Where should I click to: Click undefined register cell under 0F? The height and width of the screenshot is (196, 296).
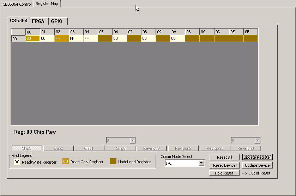coord(250,38)
